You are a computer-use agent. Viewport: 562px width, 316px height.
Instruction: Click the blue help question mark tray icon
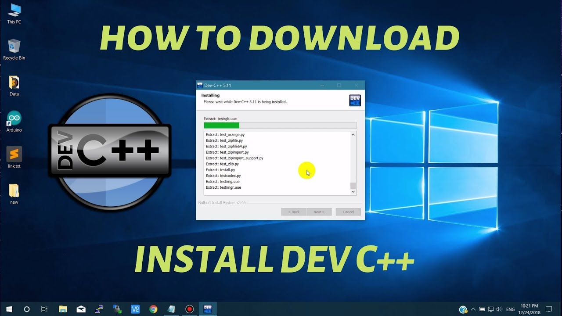pos(463,309)
